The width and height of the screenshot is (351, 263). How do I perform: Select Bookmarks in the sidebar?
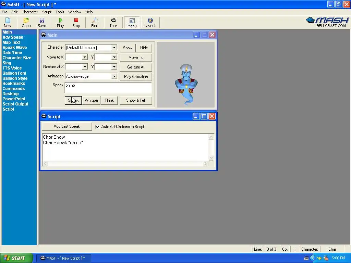[x=14, y=84]
